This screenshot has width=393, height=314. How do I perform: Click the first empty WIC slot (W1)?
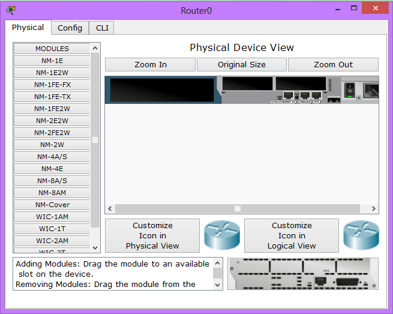coord(247,83)
